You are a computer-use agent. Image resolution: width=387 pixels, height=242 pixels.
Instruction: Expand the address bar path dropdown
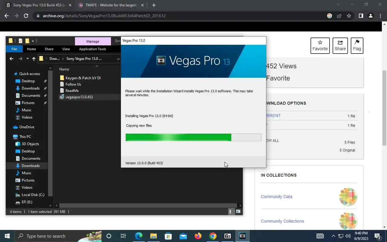pos(118,59)
